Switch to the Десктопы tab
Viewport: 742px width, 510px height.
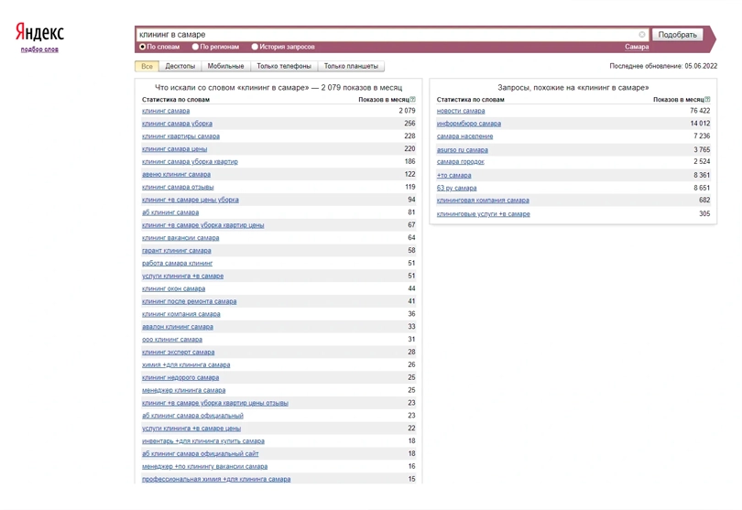(180, 66)
